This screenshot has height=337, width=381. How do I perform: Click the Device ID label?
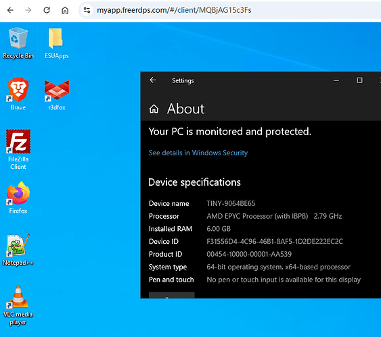pyautogui.click(x=164, y=241)
